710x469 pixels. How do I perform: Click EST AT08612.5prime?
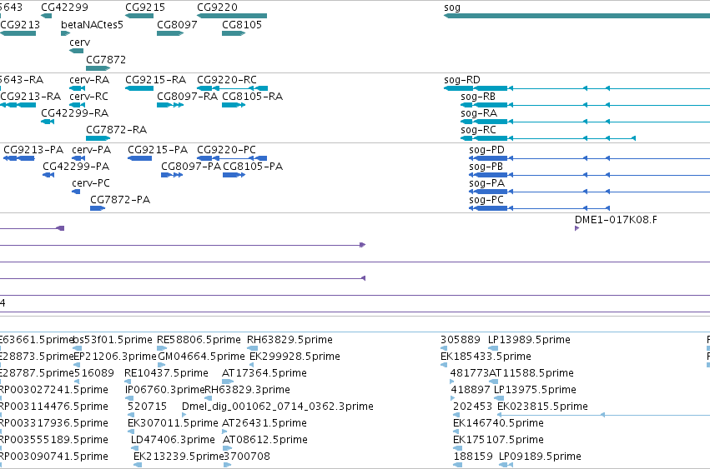point(264,440)
